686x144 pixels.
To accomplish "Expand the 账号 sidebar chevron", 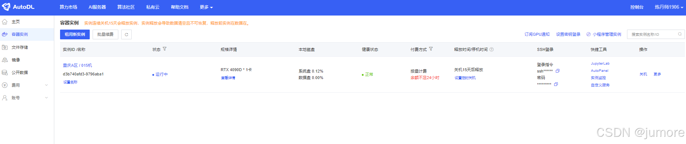I will [x=46, y=98].
